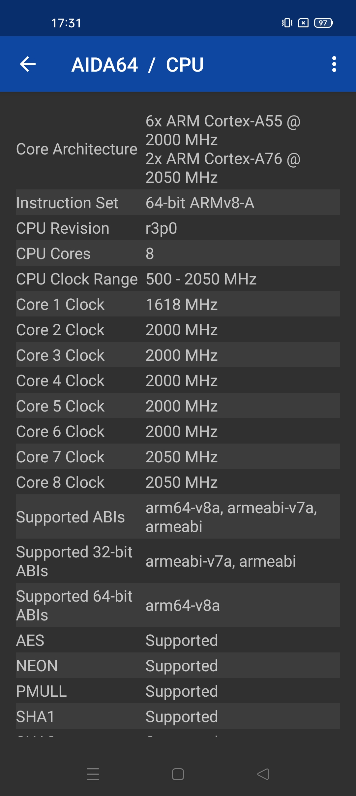This screenshot has width=356, height=796.
Task: Tap the Supported 64-bit ABIs entry
Action: click(x=178, y=605)
